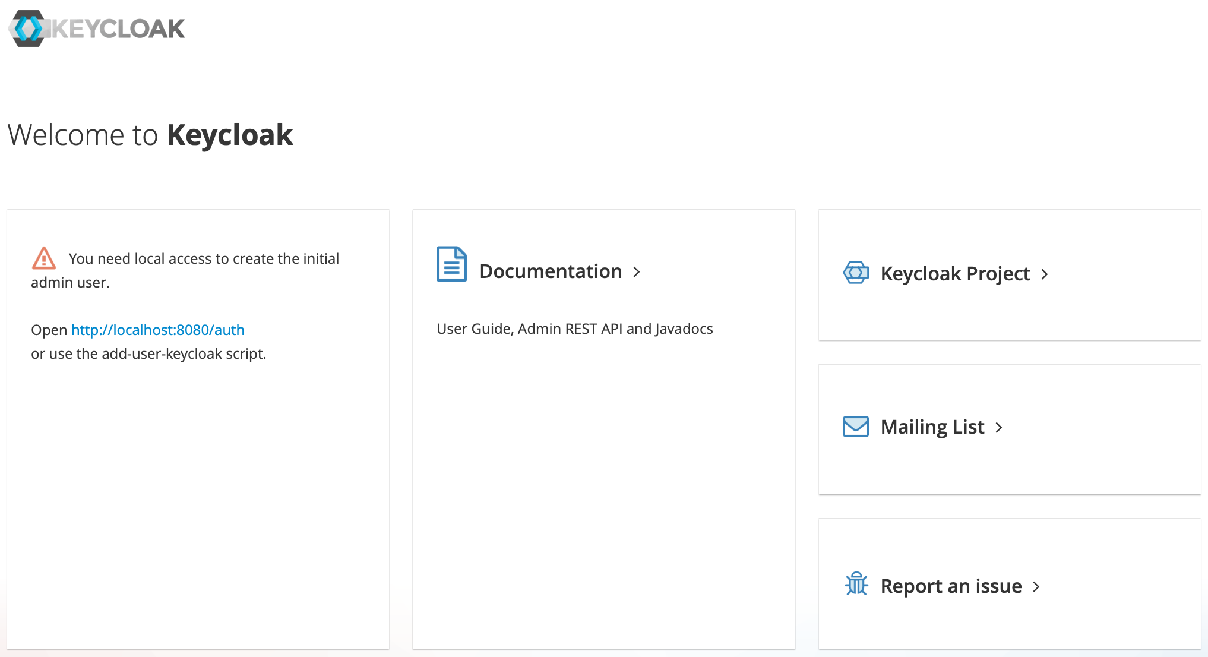Click the chevron beside Mailing List
Viewport: 1208px width, 657px height.
(x=999, y=428)
